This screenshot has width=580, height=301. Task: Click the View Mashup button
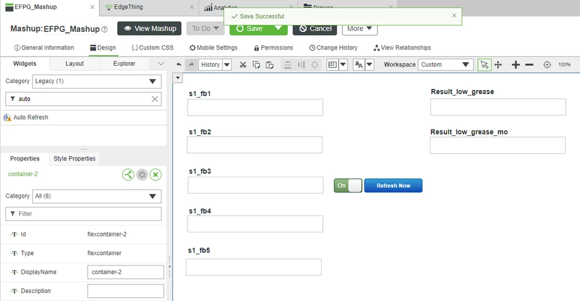[x=149, y=28]
